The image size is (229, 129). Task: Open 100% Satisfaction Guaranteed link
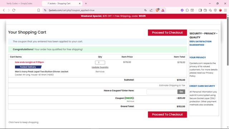pyautogui.click(x=200, y=43)
